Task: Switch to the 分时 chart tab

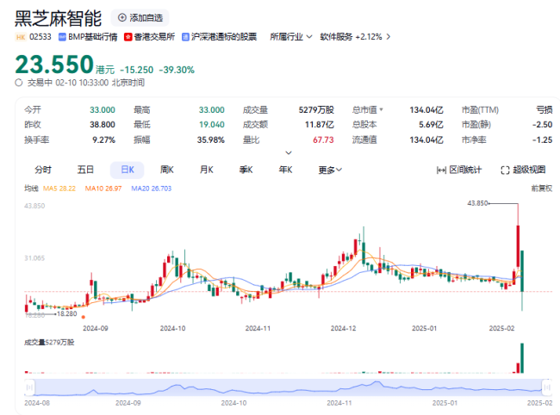Action: [x=43, y=170]
